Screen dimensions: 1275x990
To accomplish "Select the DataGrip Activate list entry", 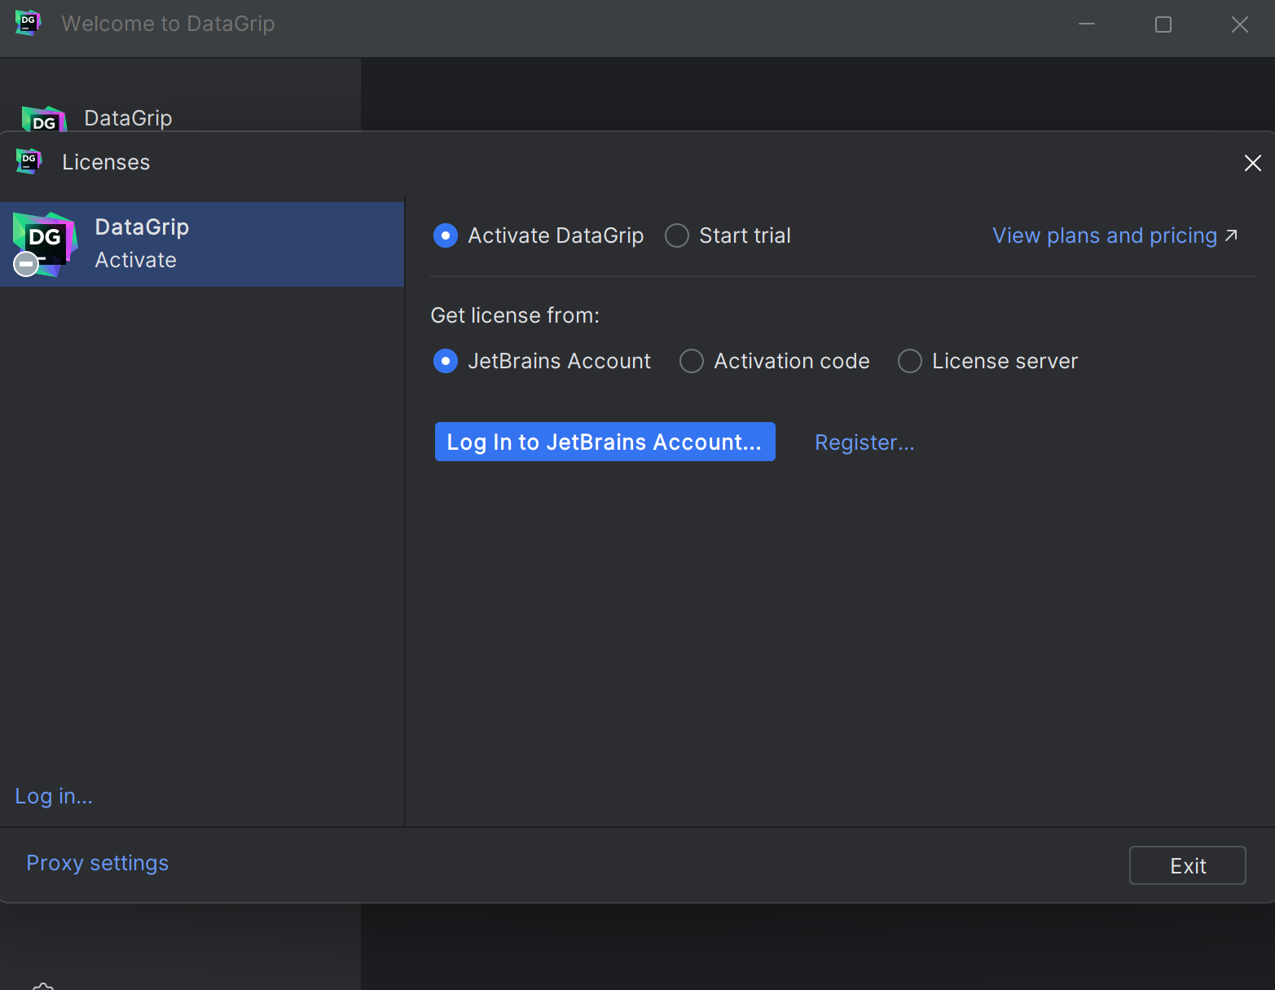I will [x=202, y=244].
